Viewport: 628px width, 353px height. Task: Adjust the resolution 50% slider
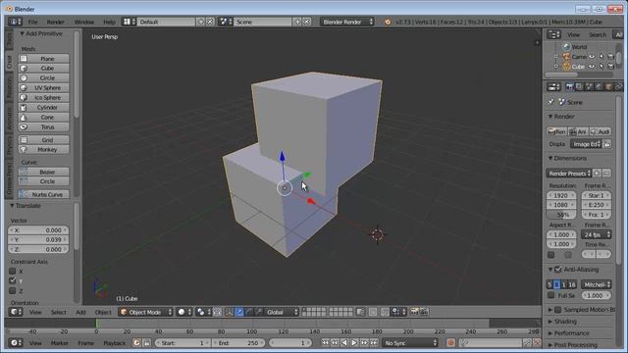pos(561,215)
